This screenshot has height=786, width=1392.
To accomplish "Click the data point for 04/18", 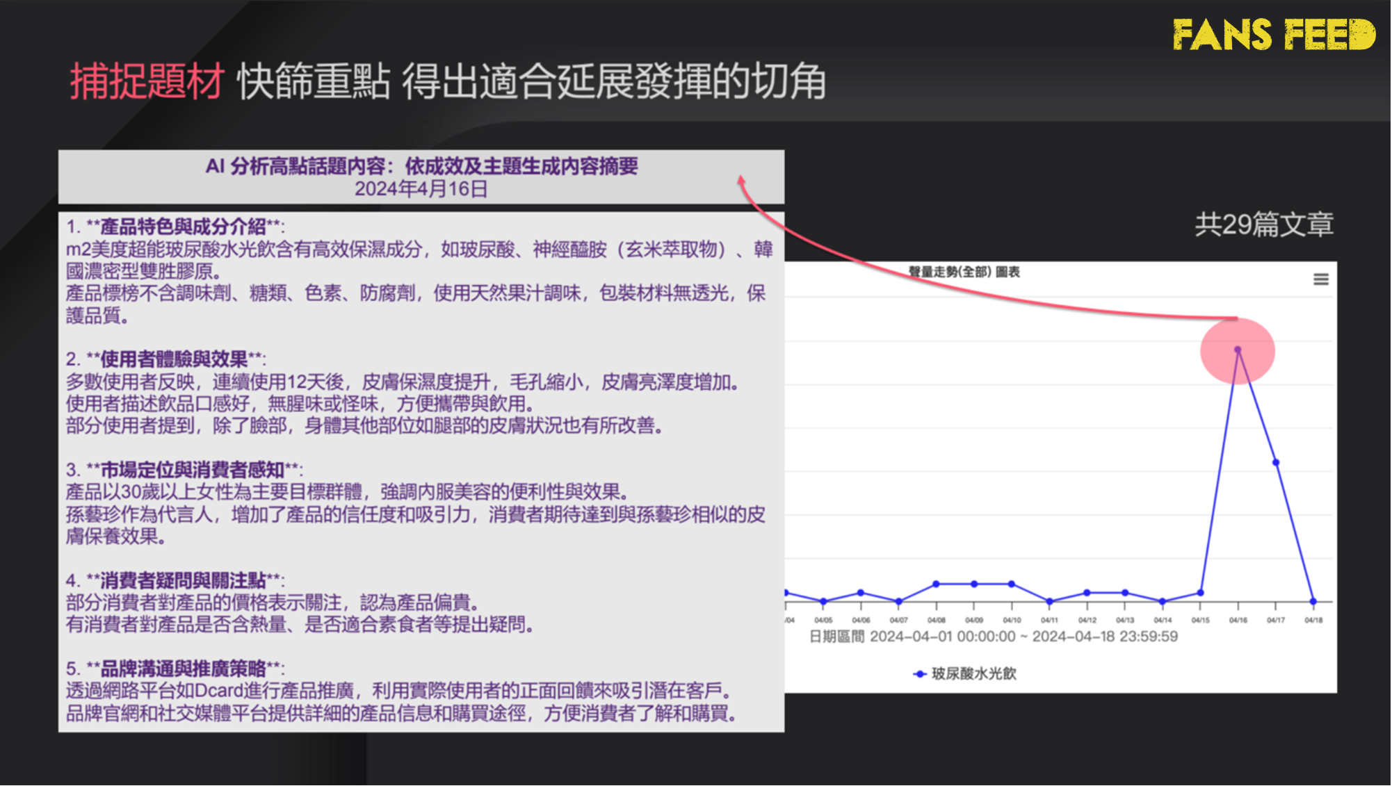I will (1314, 602).
